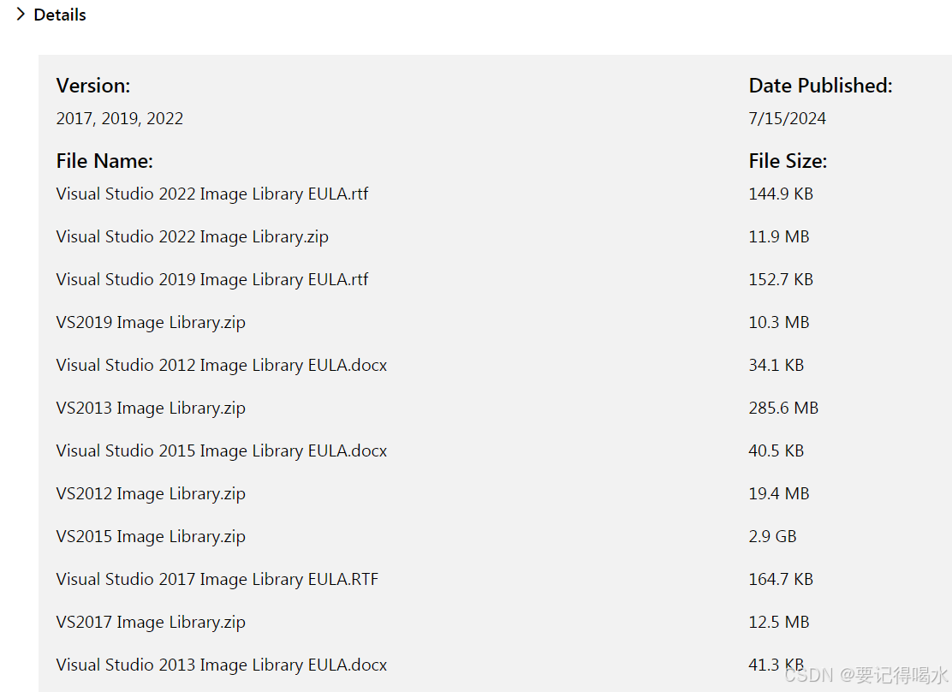Open Visual Studio 2012 Image Library EULA.docx
952x692 pixels.
(221, 365)
